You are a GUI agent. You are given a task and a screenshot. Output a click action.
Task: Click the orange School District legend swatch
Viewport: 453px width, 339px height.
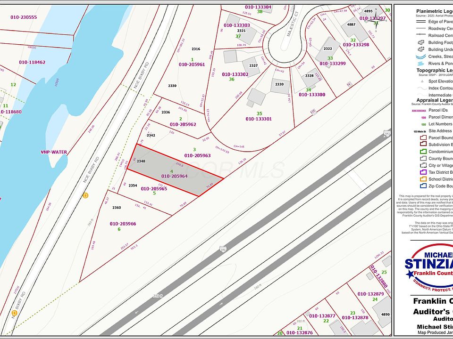[423, 179]
